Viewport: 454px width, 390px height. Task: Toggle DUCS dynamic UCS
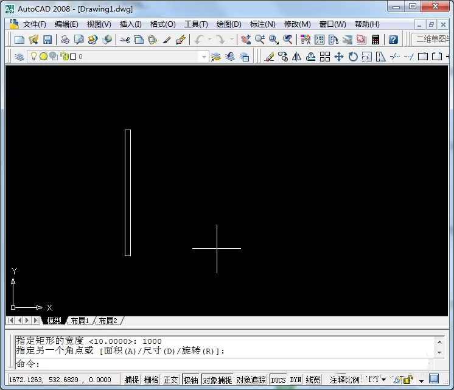278,380
